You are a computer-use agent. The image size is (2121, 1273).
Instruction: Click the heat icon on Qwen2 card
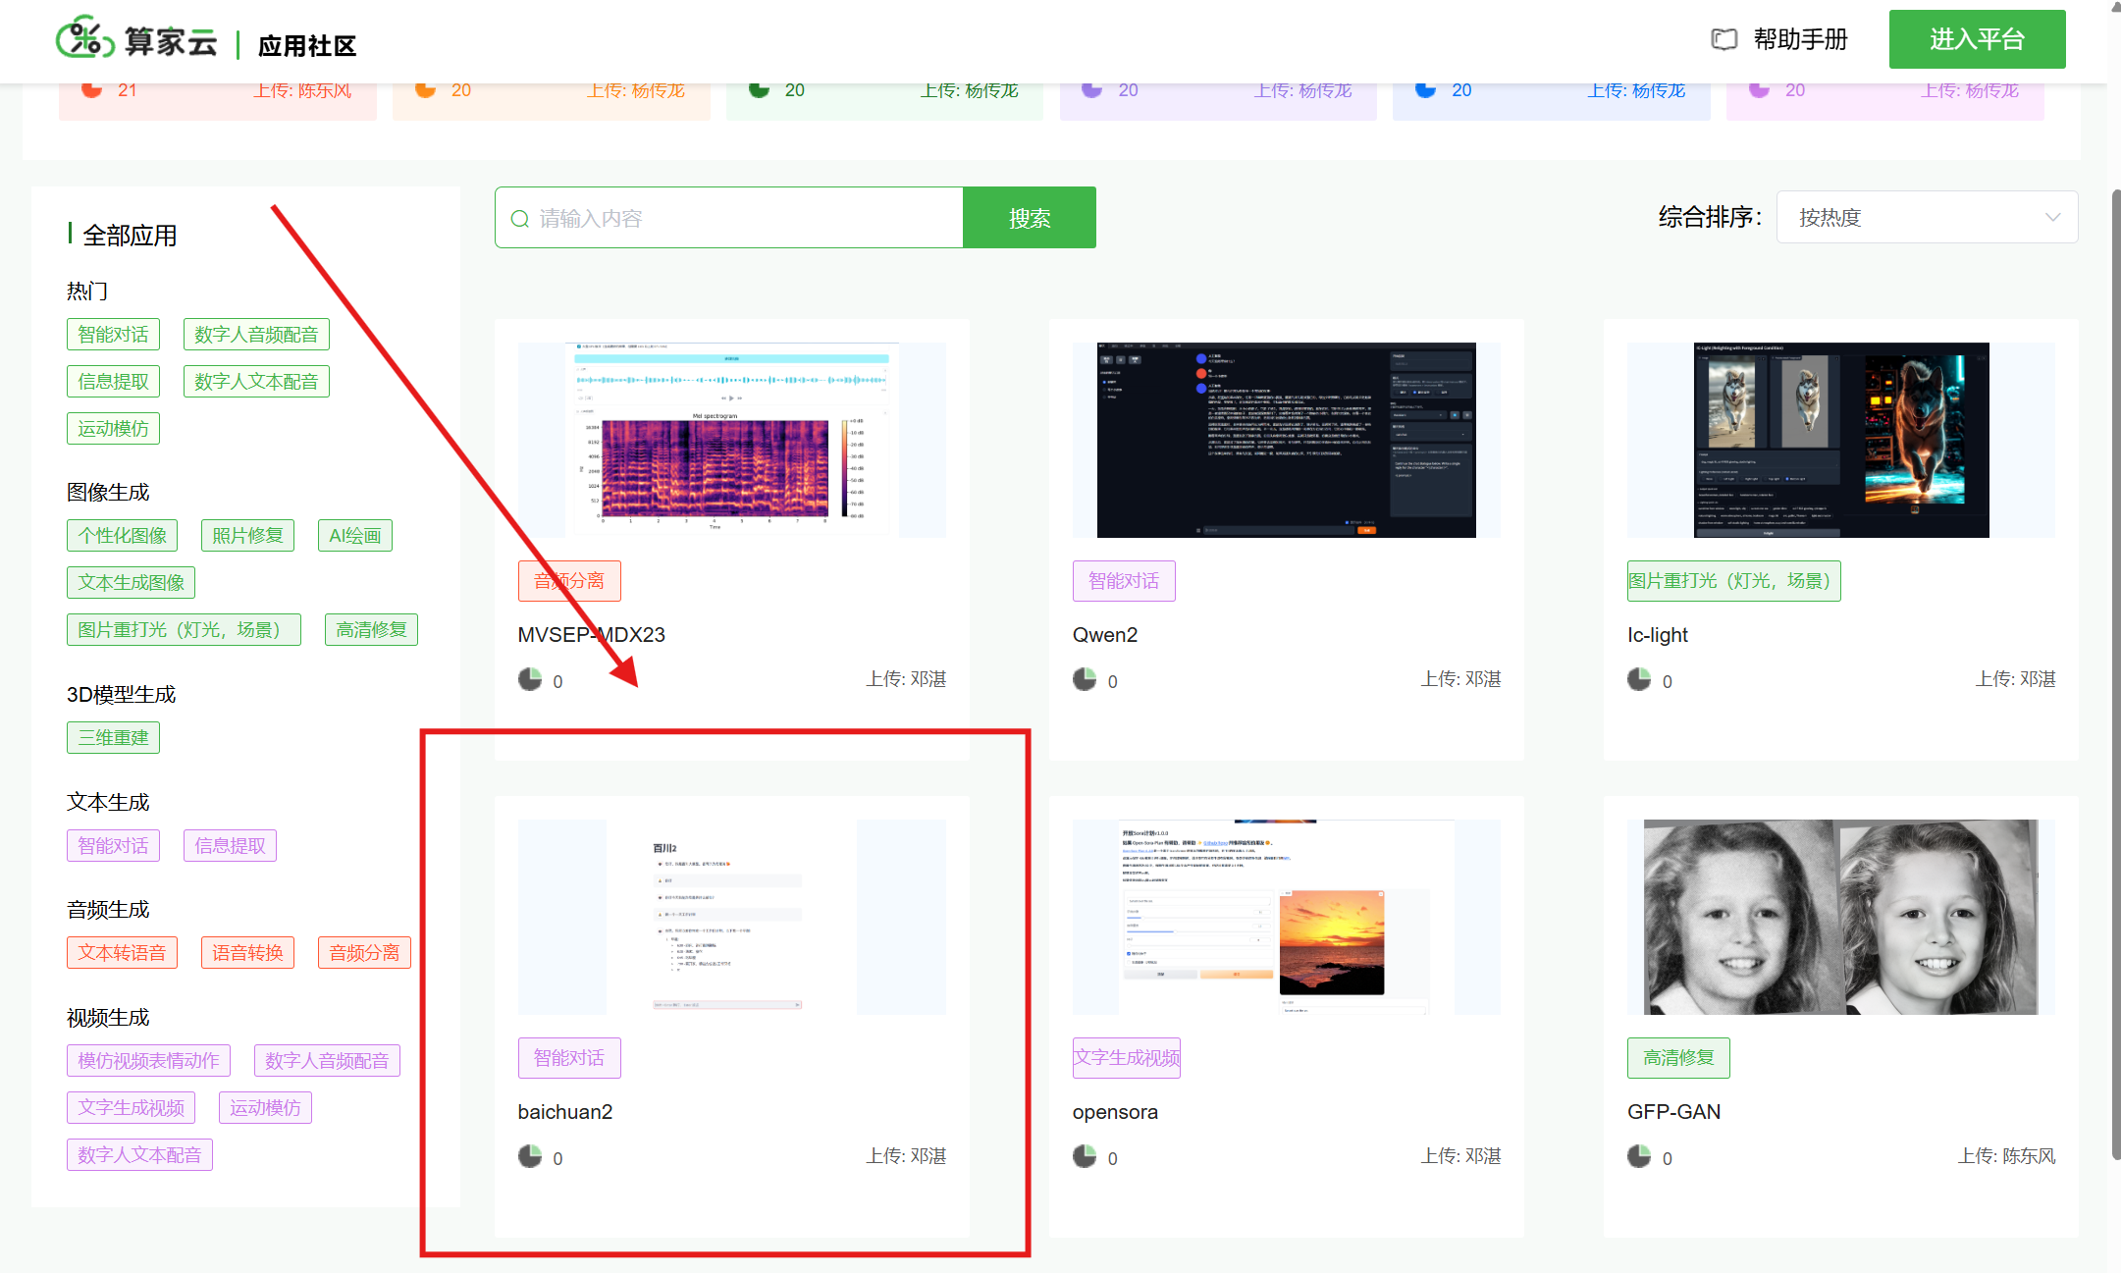[1085, 679]
